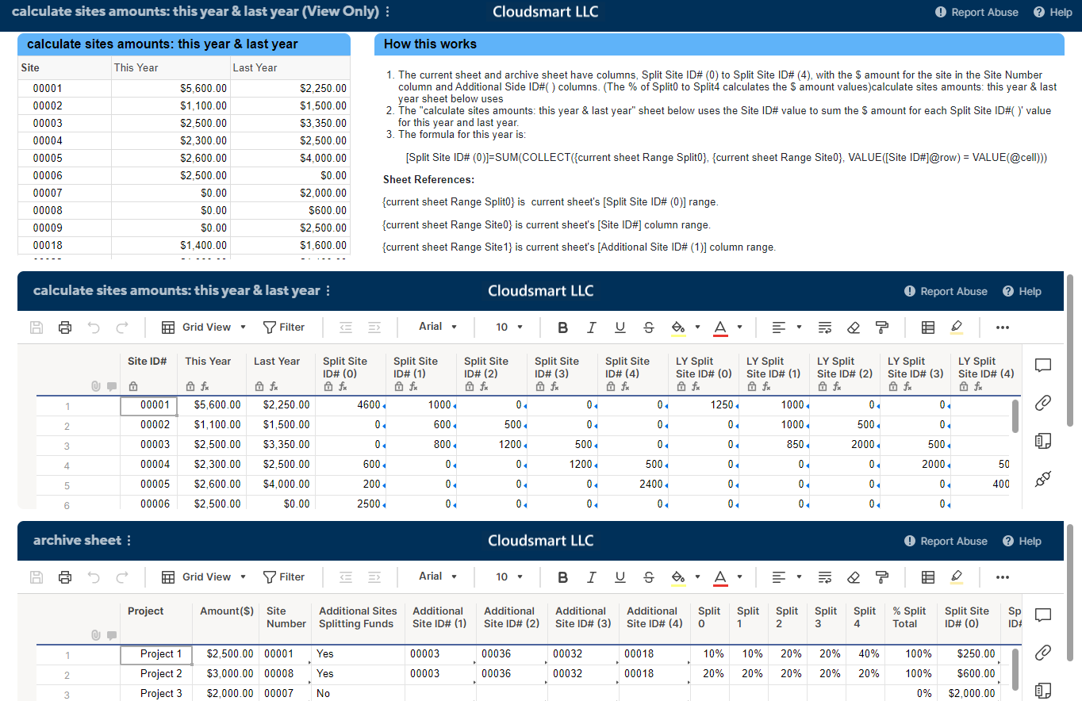The image size is (1082, 701).
Task: Toggle Underline in the calculate sites sheet toolbar
Action: click(x=620, y=328)
